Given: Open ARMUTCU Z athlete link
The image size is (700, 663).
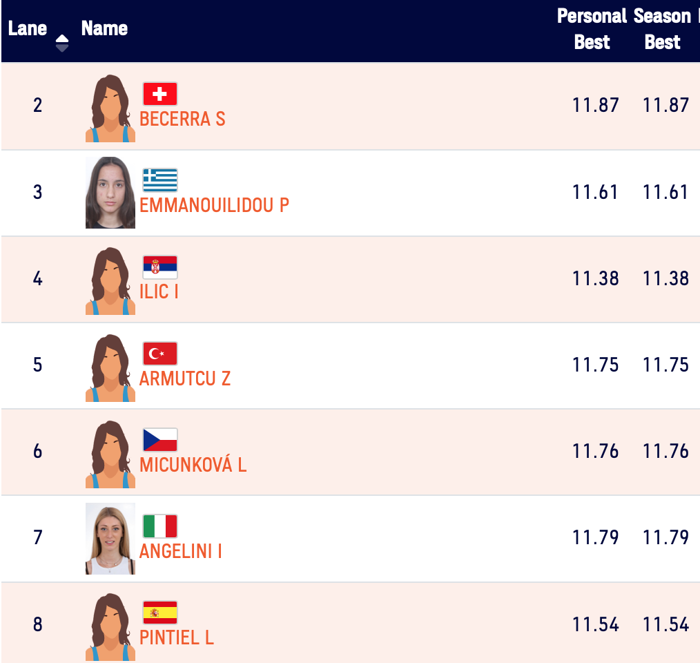Looking at the screenshot, I should (185, 378).
